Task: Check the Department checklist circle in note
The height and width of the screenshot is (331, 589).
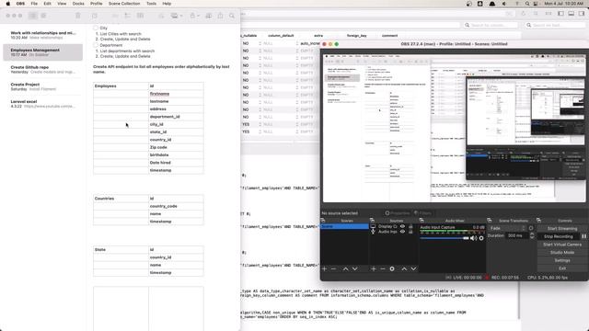Action: click(x=96, y=45)
